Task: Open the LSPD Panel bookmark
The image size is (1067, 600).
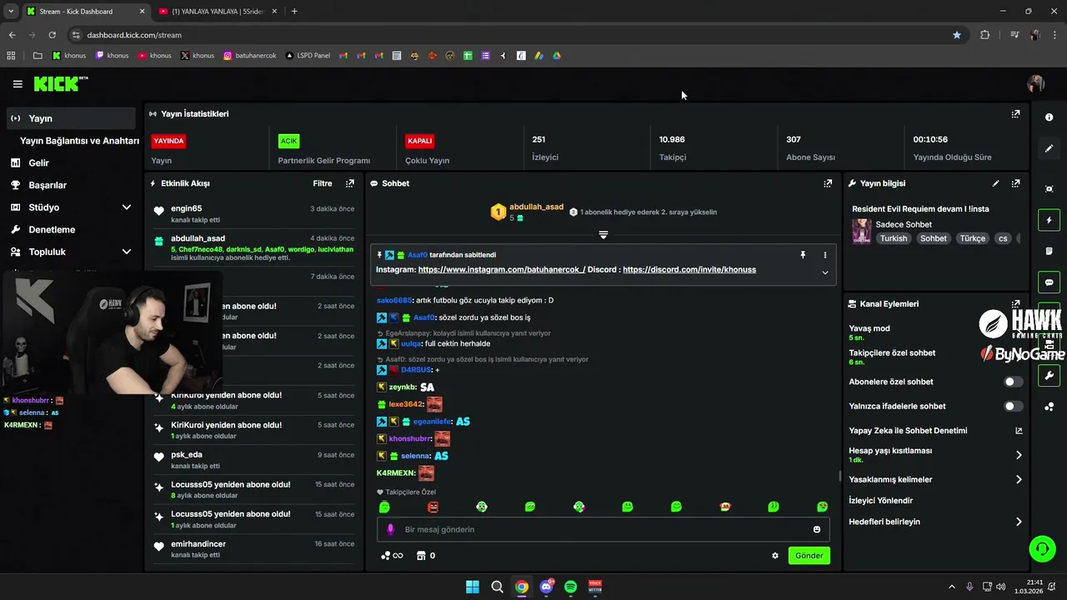Action: pyautogui.click(x=308, y=56)
